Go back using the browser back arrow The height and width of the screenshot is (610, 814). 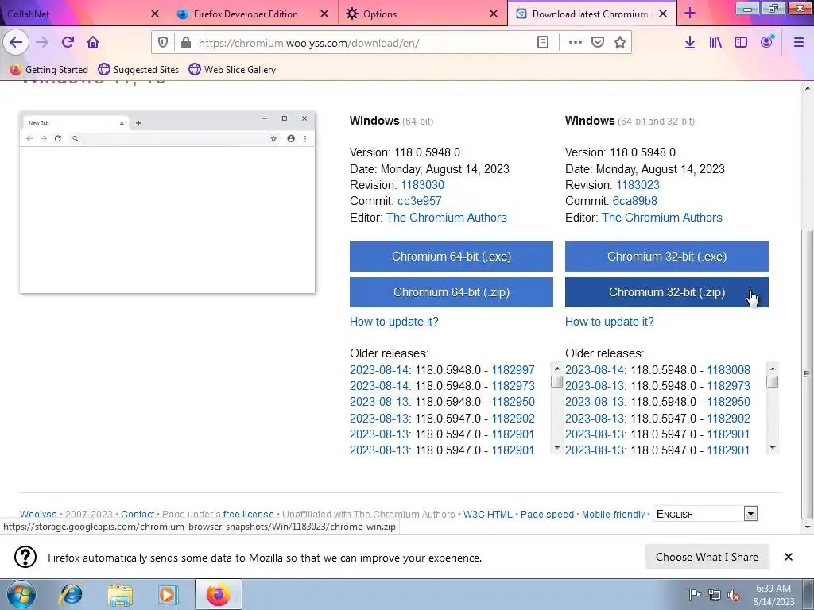click(x=16, y=43)
